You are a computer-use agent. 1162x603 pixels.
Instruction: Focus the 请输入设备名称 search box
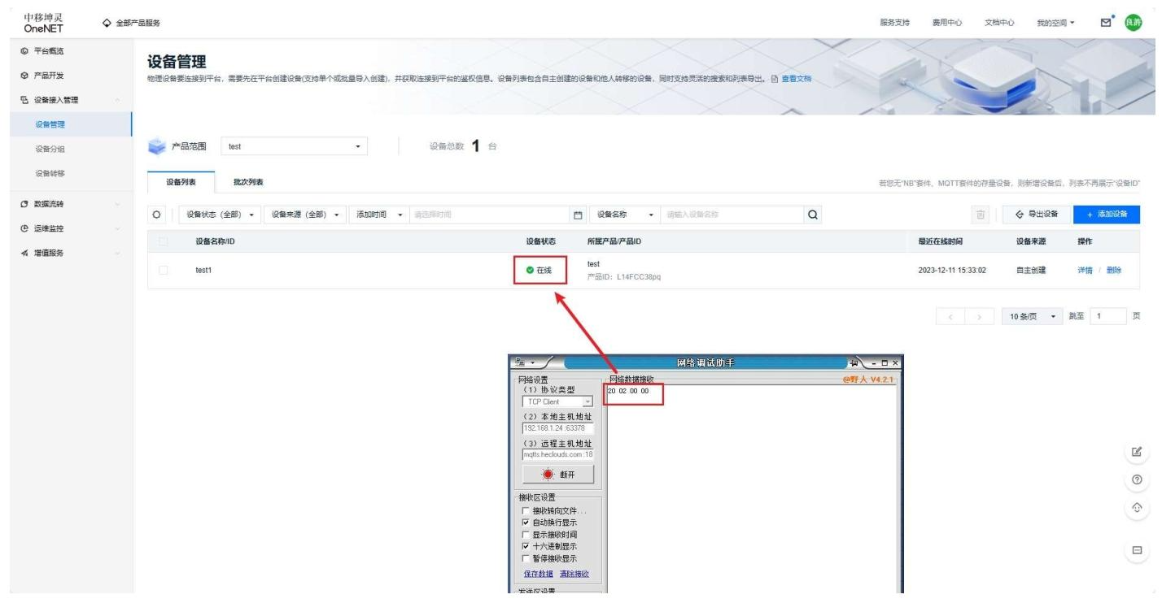[731, 215]
